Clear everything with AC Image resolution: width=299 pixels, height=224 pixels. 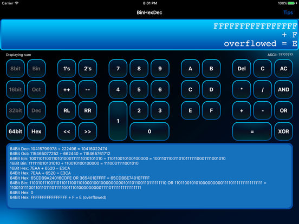click(283, 68)
